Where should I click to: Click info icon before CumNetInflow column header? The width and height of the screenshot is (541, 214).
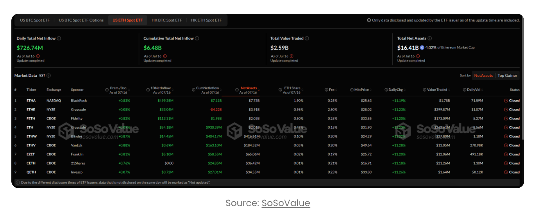193,90
